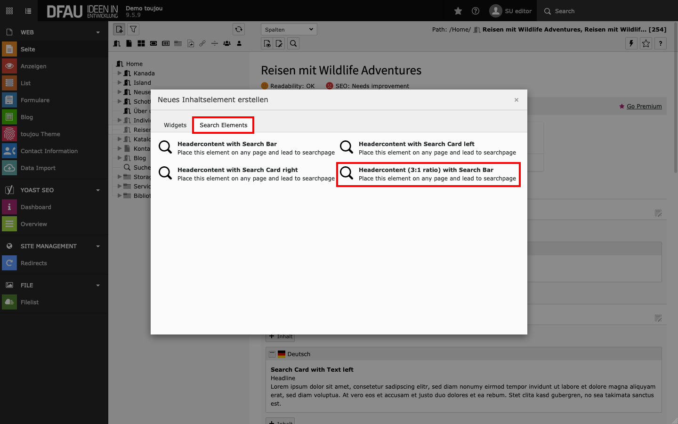
Task: Open the Redirects module
Action: (x=33, y=263)
